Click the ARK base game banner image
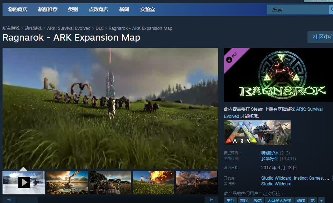 [257, 133]
